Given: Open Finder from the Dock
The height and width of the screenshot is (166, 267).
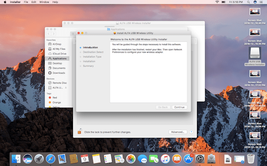Looking at the screenshot, I should tap(17, 158).
